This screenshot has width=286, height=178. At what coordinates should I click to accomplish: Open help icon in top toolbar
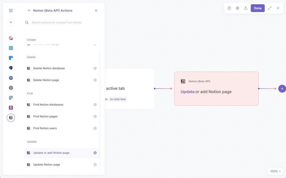pyautogui.click(x=229, y=8)
